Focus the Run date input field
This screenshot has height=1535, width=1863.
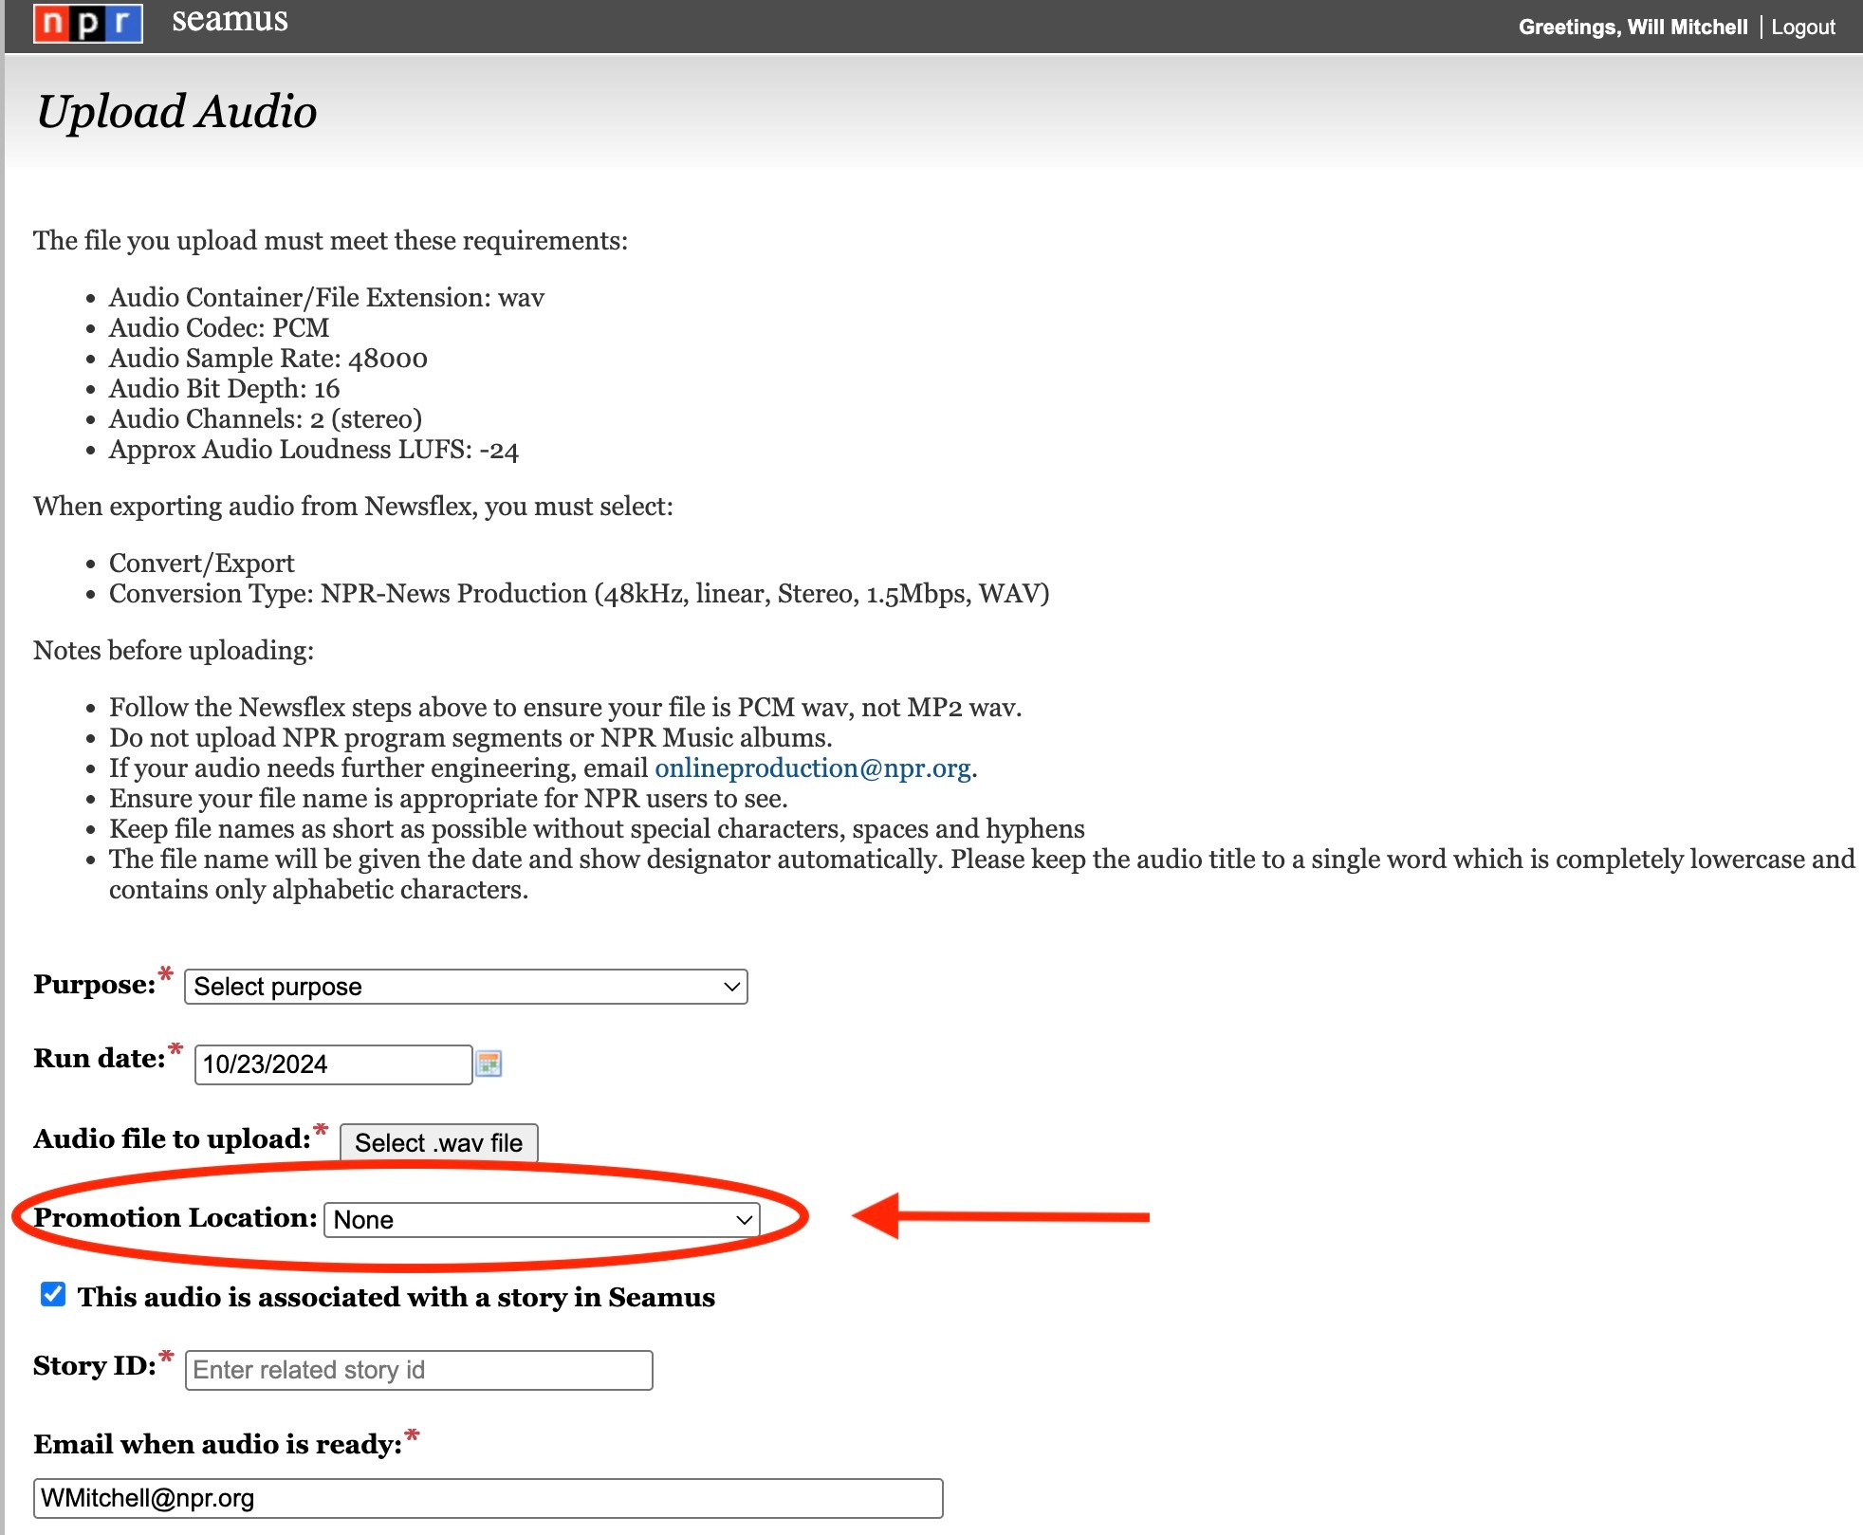point(333,1064)
